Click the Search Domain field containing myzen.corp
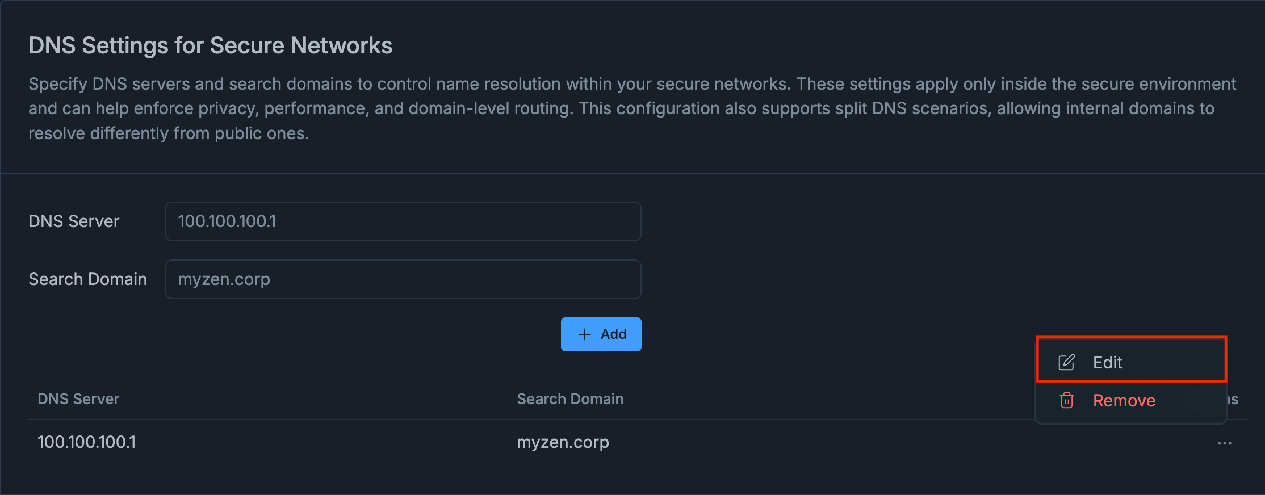Viewport: 1265px width, 495px height. pos(403,279)
